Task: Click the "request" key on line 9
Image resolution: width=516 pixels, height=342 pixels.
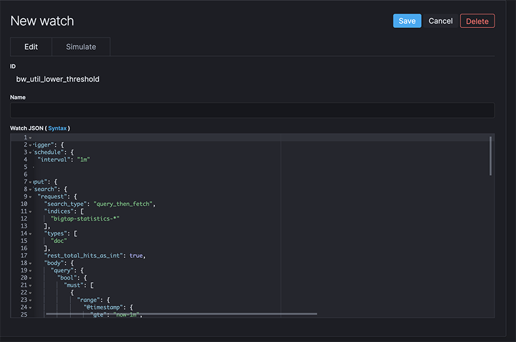Action: coord(52,196)
